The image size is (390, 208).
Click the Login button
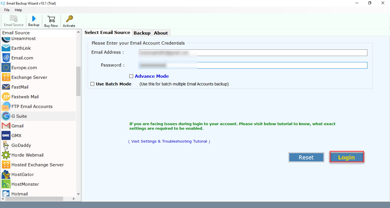(x=347, y=157)
